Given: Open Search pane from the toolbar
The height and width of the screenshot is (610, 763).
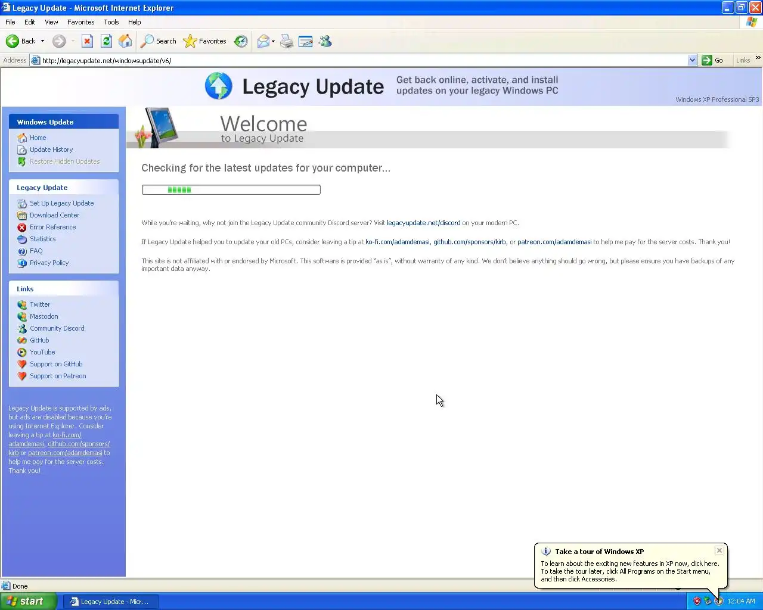Looking at the screenshot, I should click(x=159, y=41).
